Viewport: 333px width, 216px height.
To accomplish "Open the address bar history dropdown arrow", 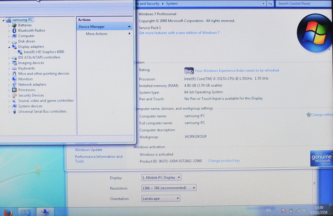I will click(263, 4).
